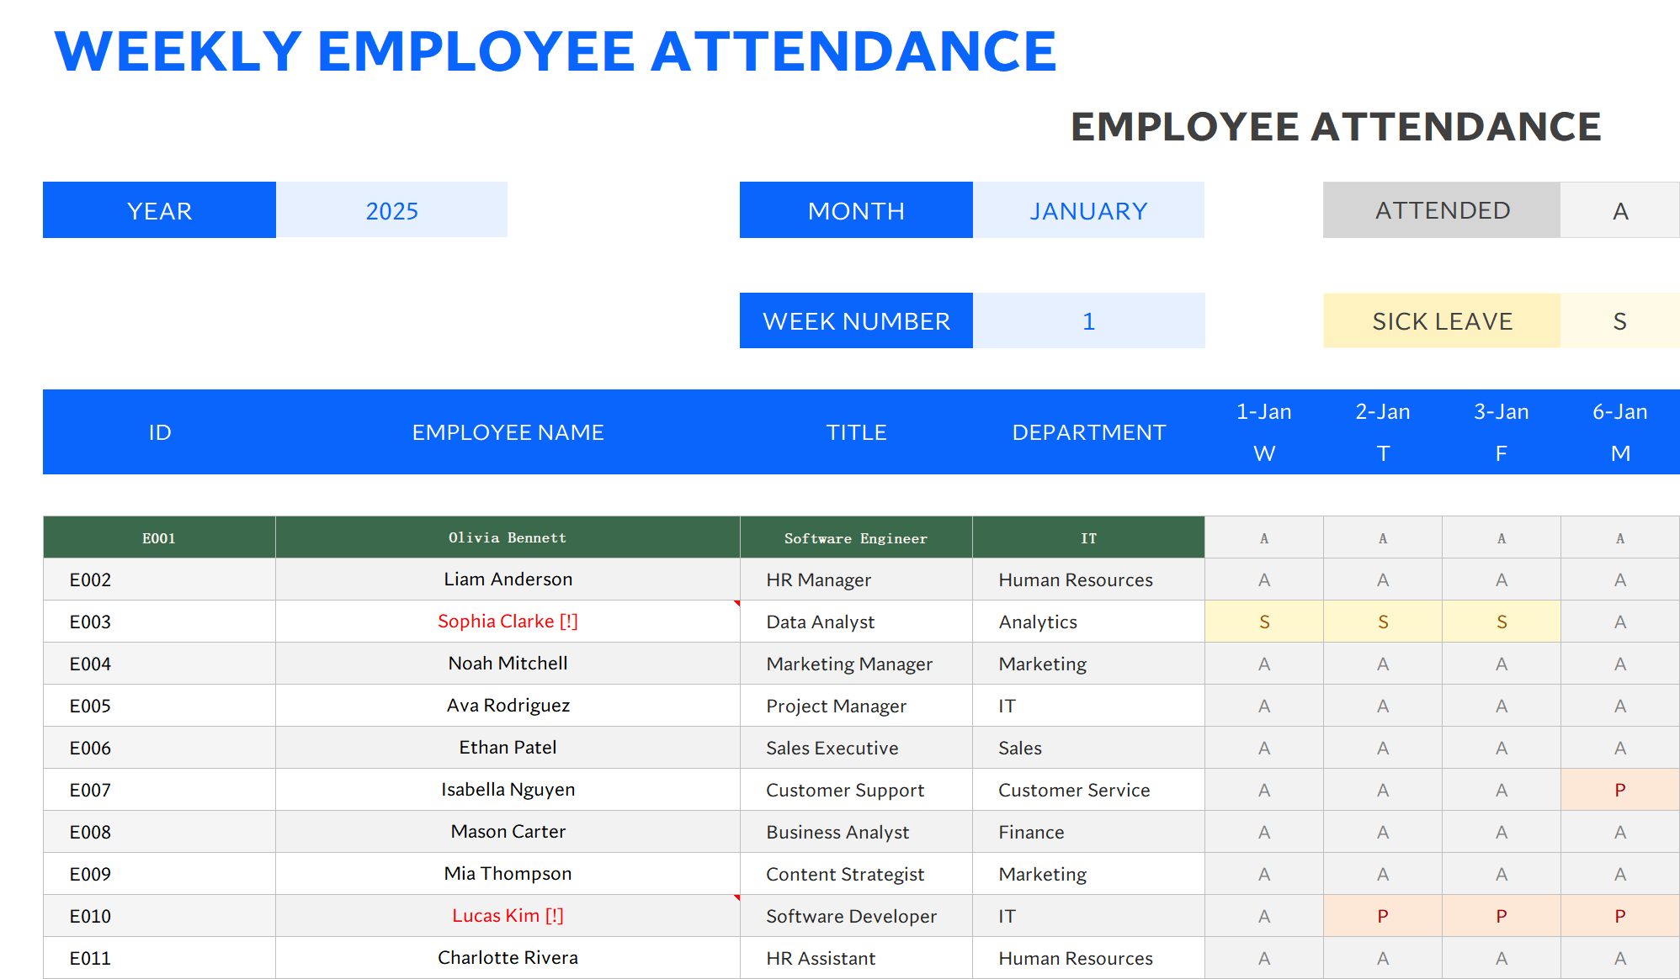Image resolution: width=1680 pixels, height=979 pixels.
Task: Click Sophia Clarke's 2-Jan S cell
Action: click(1382, 622)
